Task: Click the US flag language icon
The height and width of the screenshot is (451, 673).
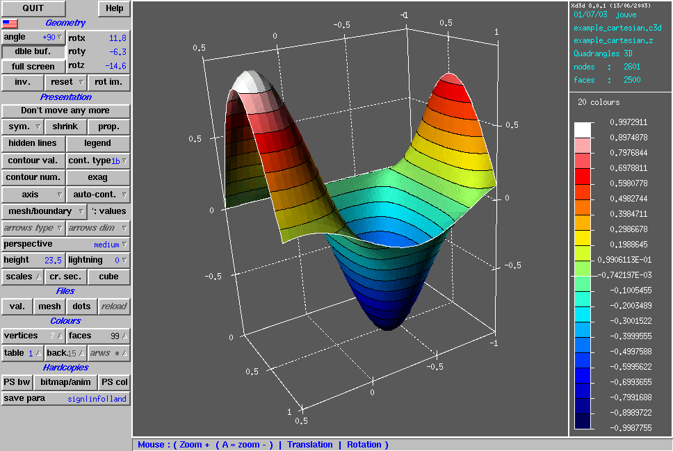Action: tap(10, 23)
